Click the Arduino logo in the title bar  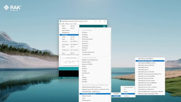click(x=60, y=21)
